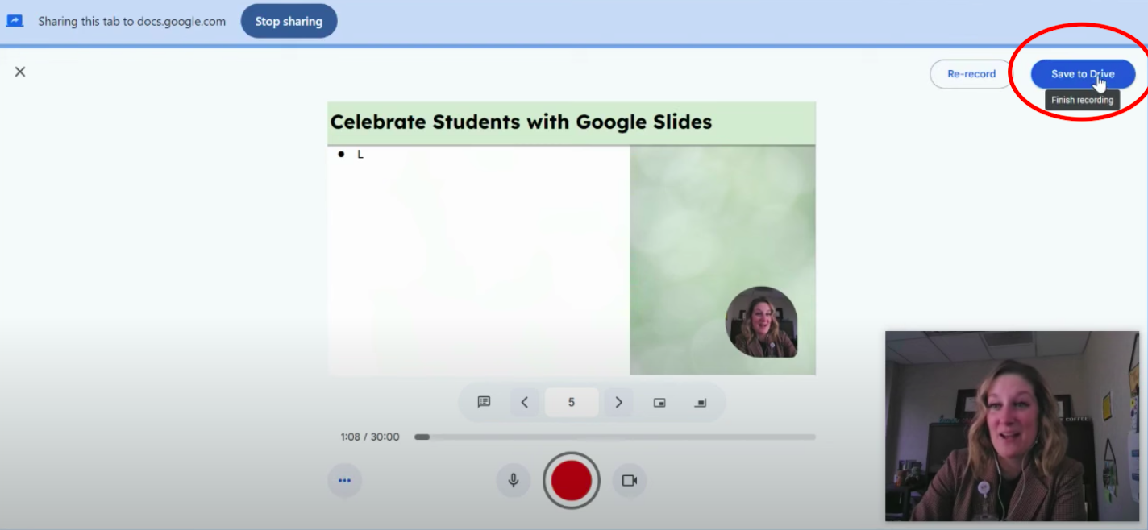This screenshot has width=1148, height=530.
Task: Click the bullet text L on the slide
Action: click(x=360, y=155)
